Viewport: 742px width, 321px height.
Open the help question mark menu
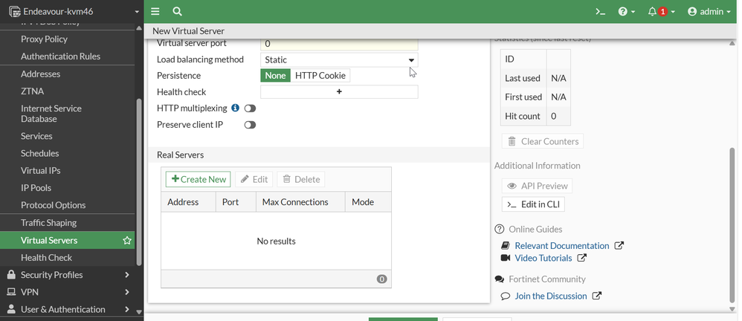click(627, 12)
